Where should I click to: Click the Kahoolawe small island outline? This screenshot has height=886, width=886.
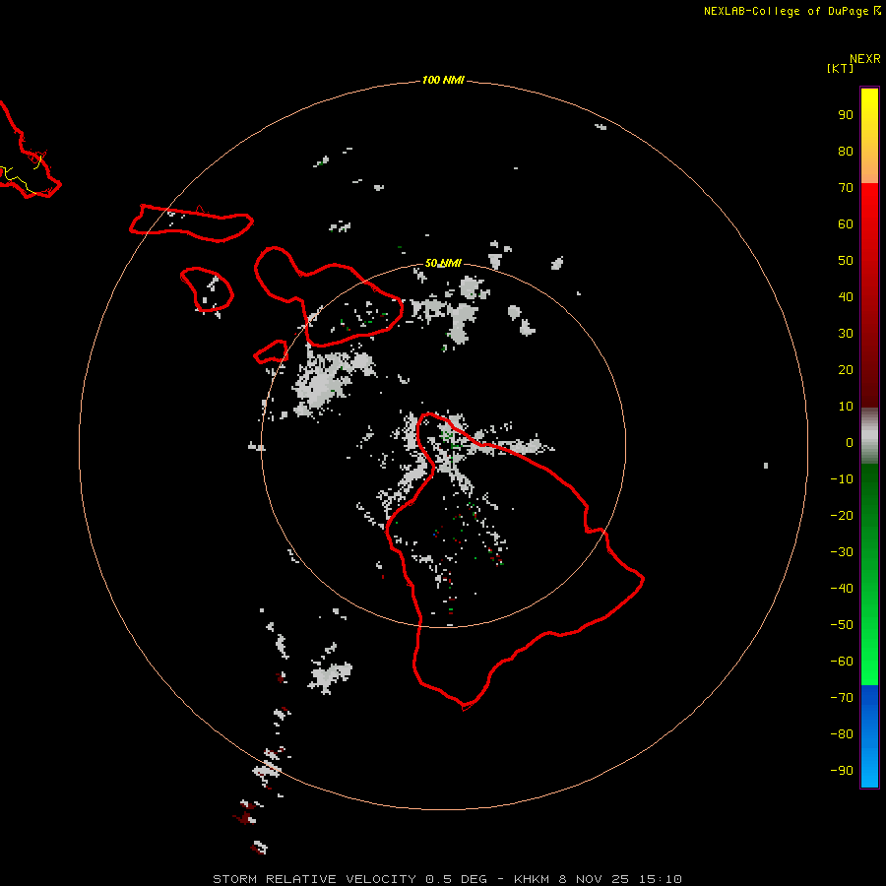(272, 352)
